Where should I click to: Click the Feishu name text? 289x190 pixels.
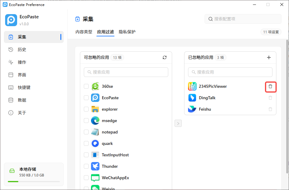[x=205, y=109]
